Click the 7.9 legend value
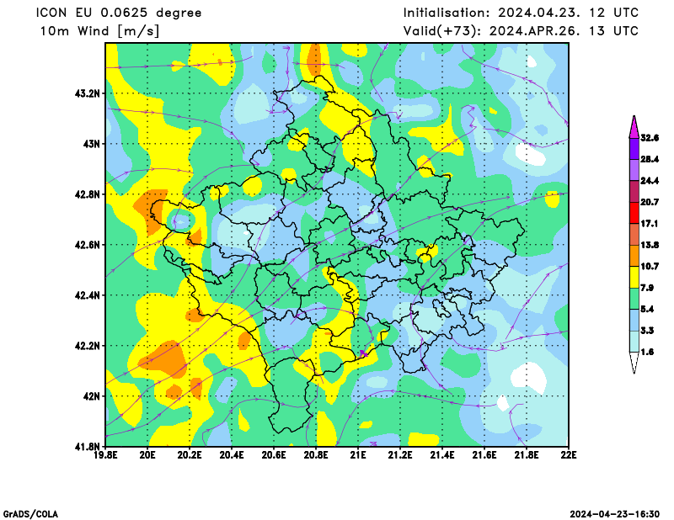The height and width of the screenshot is (520, 674). (x=647, y=288)
